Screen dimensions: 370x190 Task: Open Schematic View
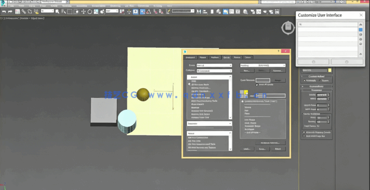[x=238, y=11]
